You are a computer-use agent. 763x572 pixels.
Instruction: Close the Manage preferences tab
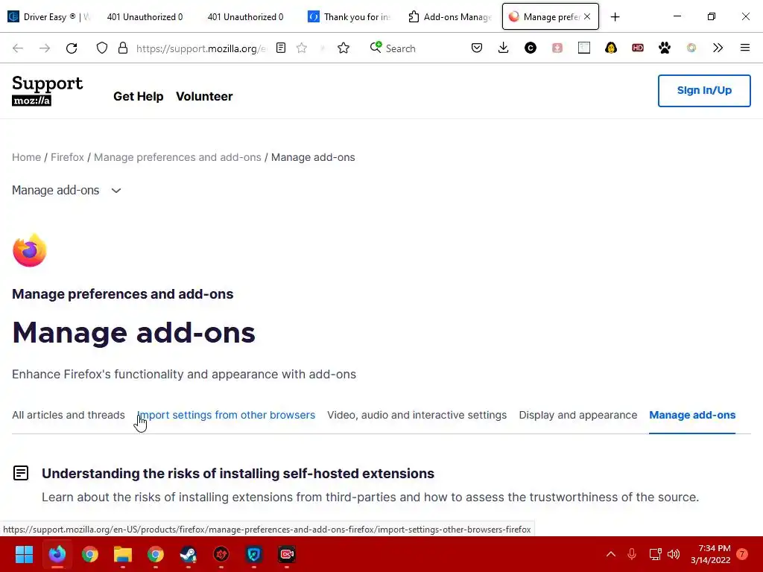pos(587,16)
